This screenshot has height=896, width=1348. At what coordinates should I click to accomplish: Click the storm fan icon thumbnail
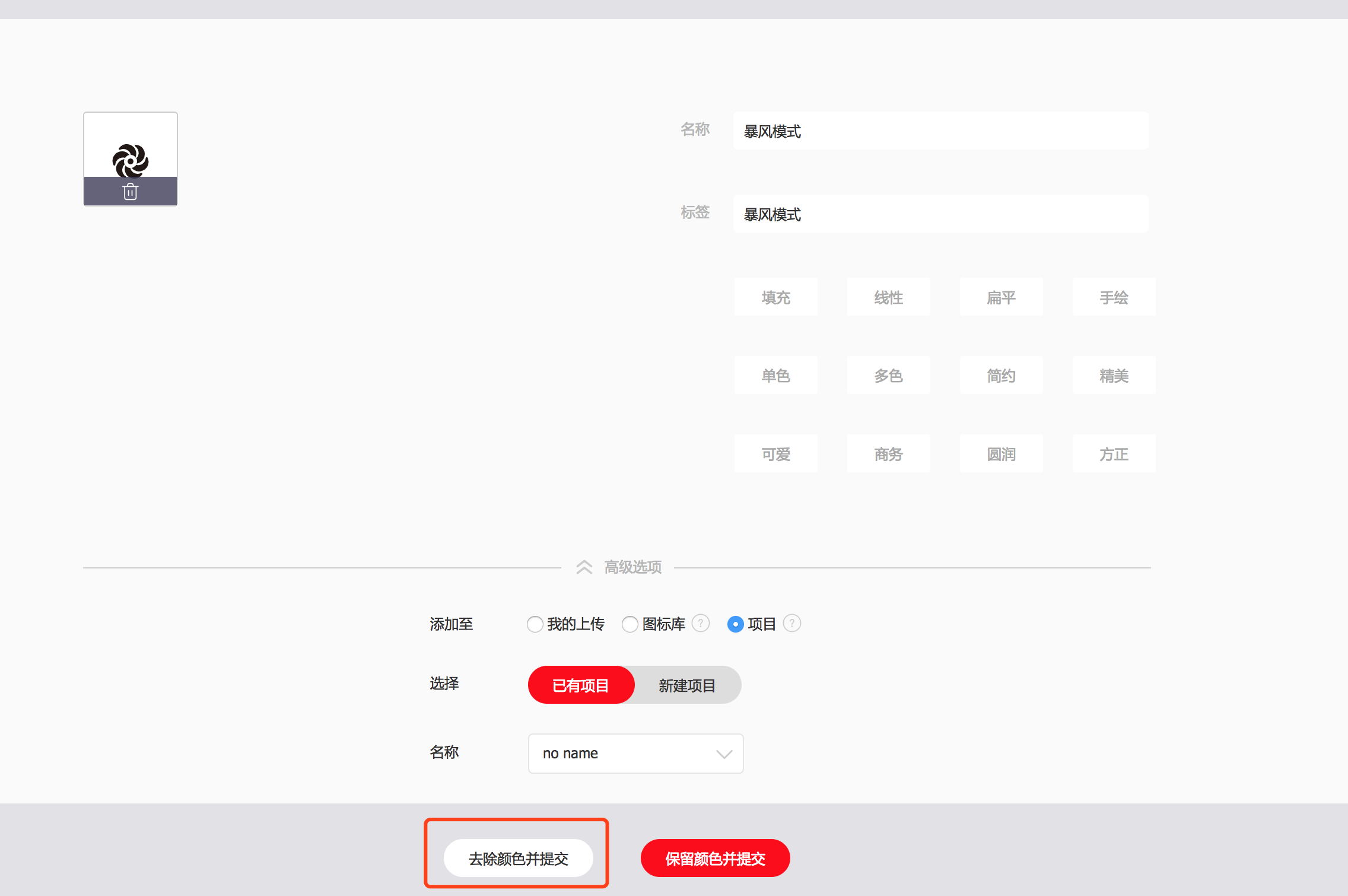pyautogui.click(x=131, y=159)
